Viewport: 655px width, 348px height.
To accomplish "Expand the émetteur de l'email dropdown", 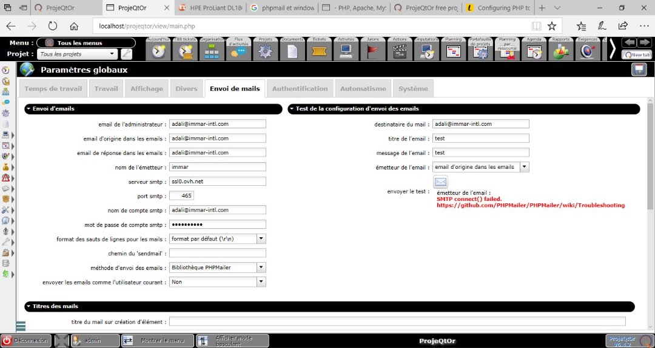I will coord(524,167).
